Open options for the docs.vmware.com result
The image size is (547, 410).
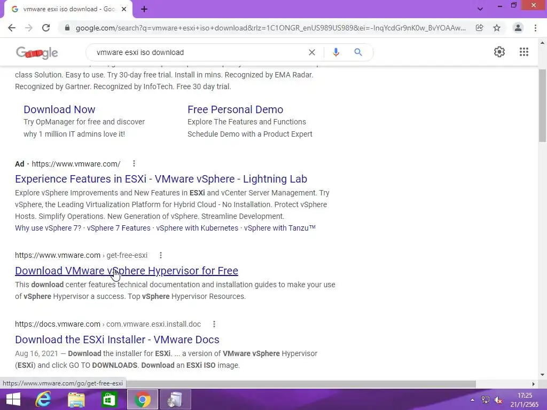(214, 324)
